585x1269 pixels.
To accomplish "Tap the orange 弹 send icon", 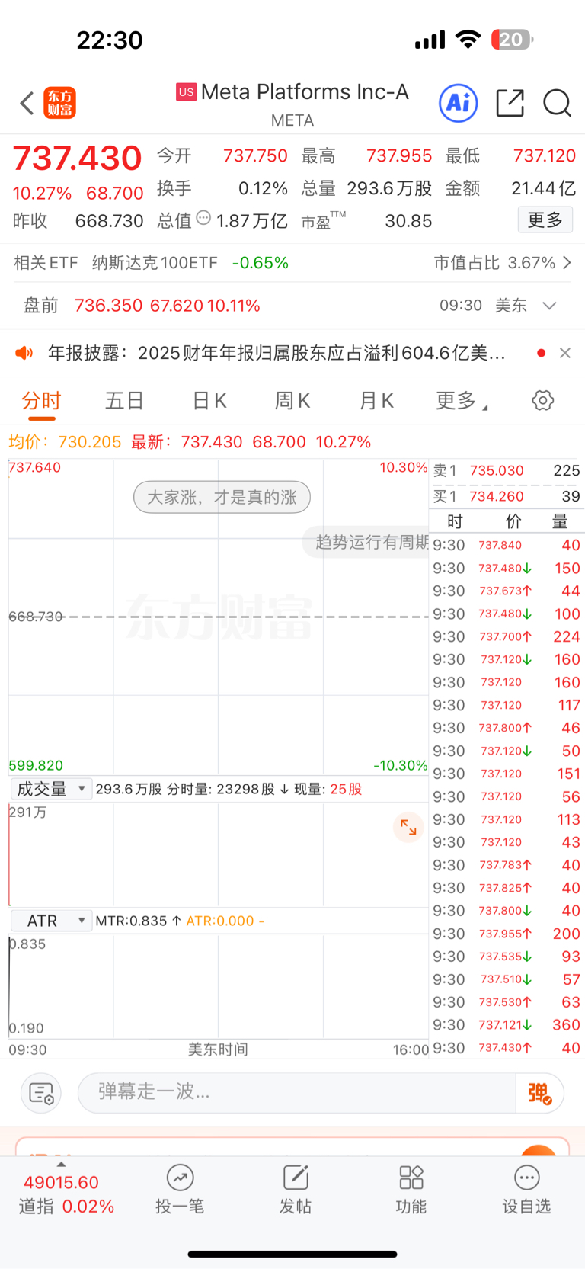I will pyautogui.click(x=539, y=1093).
